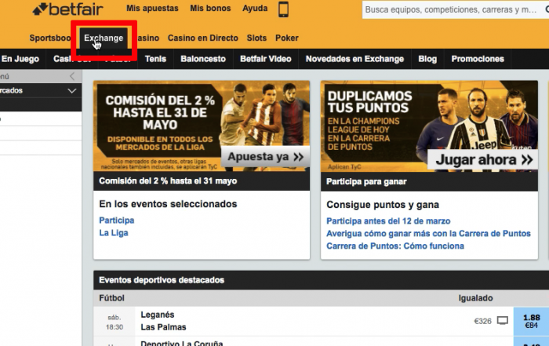Click the Fútbol section label
The image size is (549, 346).
coord(111,298)
